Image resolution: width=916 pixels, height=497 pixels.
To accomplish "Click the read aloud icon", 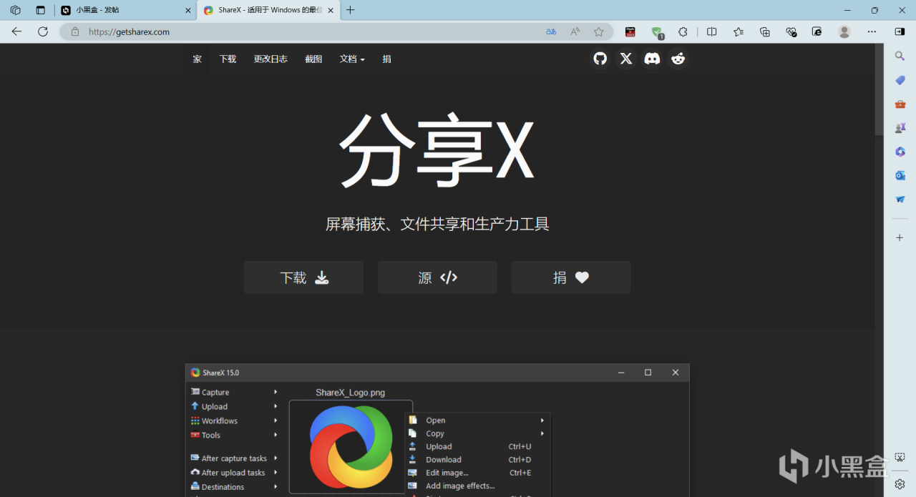I will 575,31.
